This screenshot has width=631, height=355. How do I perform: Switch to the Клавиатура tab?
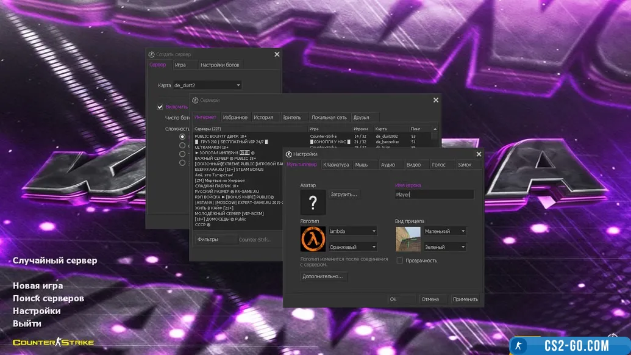tap(336, 165)
